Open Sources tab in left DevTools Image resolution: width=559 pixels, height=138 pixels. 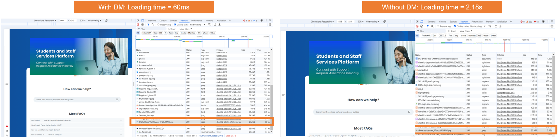pyautogui.click(x=173, y=21)
